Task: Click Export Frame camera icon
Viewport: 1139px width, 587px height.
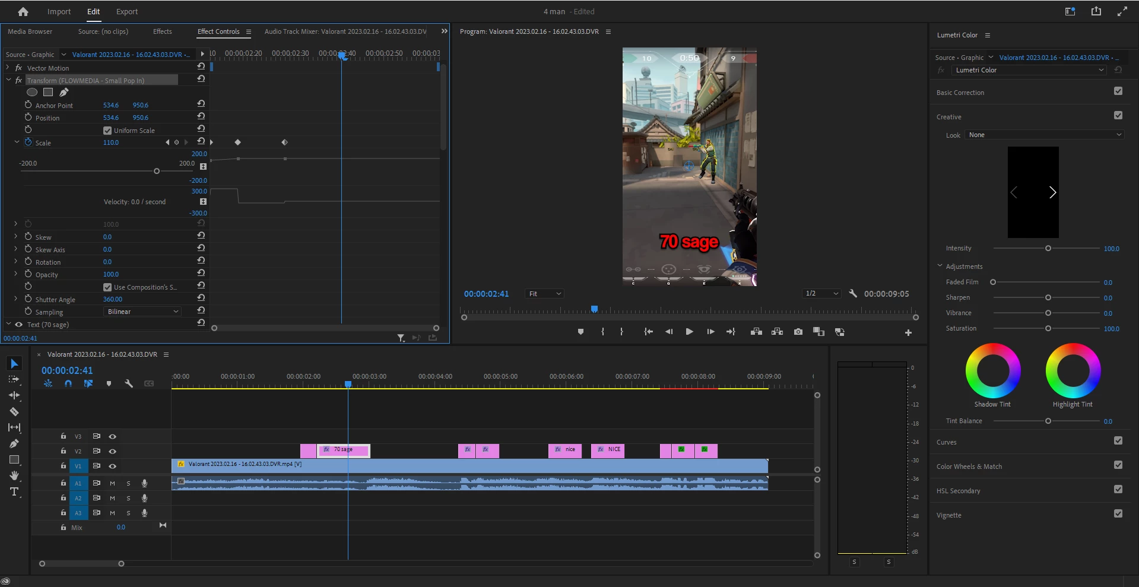Action: [798, 332]
